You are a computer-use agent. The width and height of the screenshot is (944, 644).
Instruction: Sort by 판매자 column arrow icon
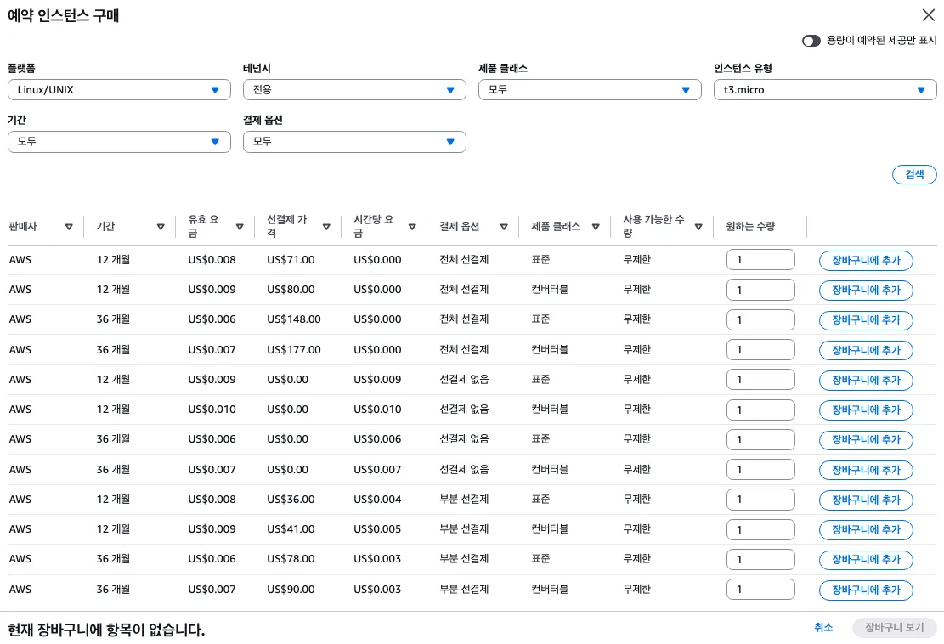pyautogui.click(x=69, y=227)
